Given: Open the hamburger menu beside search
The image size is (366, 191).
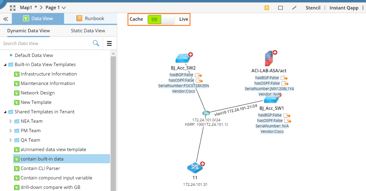Looking at the screenshot, I should click(x=109, y=44).
